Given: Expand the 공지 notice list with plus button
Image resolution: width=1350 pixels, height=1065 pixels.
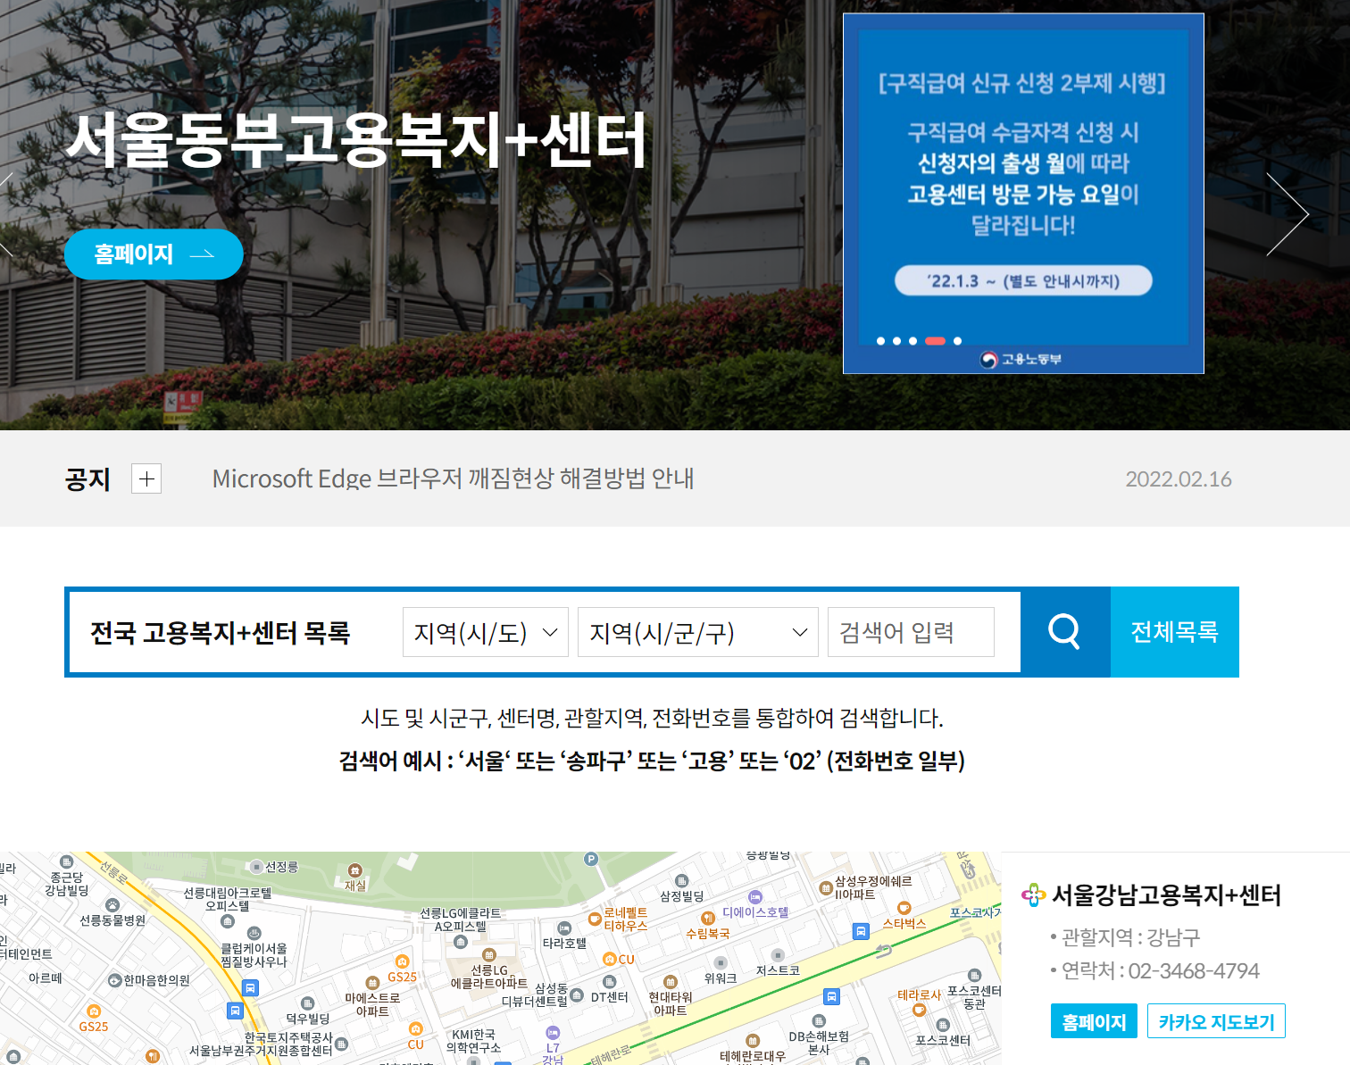Looking at the screenshot, I should tap(146, 478).
